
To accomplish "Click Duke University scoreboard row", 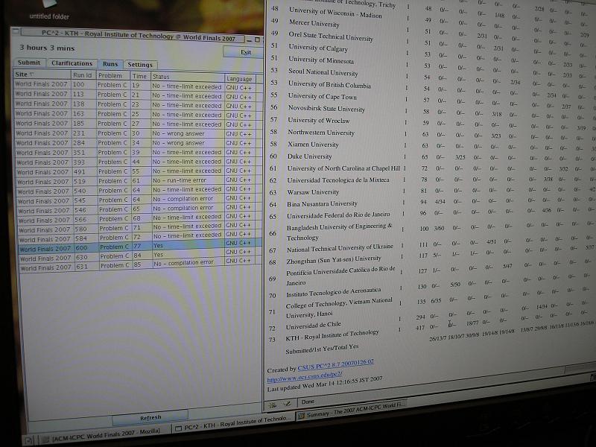I will (431, 156).
